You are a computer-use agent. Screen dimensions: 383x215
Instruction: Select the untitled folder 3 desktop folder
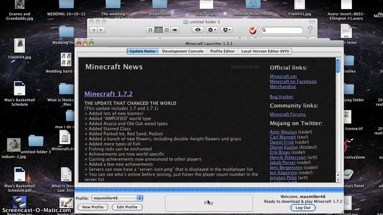coord(36,141)
